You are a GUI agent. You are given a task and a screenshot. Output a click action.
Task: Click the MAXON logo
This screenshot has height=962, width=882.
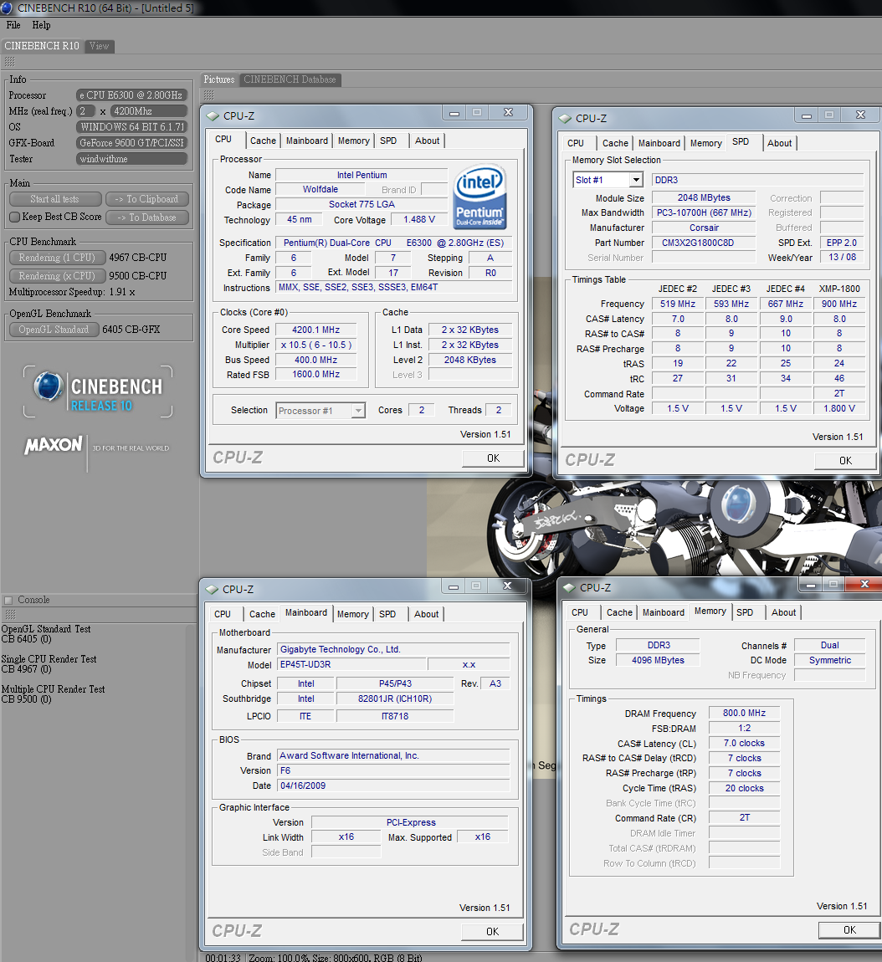point(54,445)
